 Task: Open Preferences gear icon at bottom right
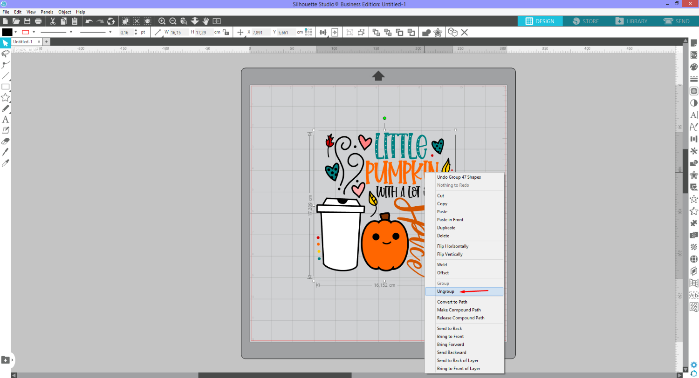pos(694,364)
